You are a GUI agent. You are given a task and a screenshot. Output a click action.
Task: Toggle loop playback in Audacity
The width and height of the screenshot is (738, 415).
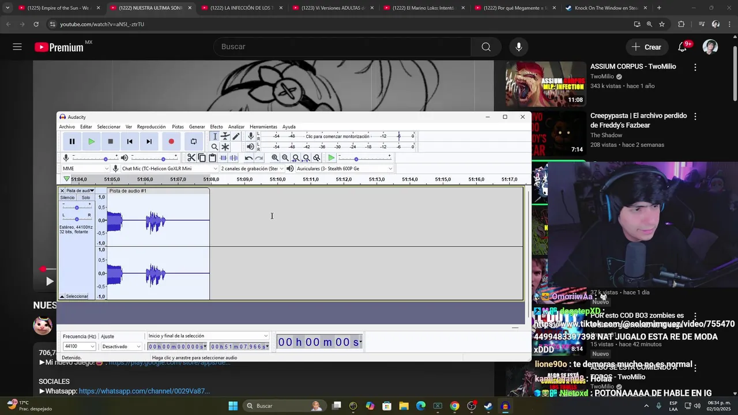194,141
